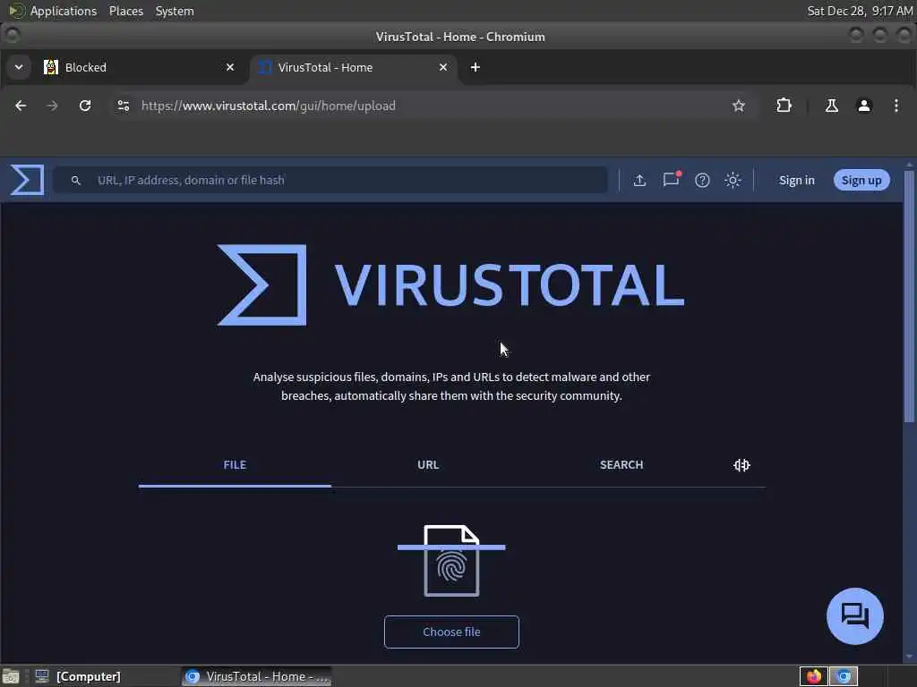Click the Firefox icon in bottom panel
This screenshot has height=687, width=917.
click(813, 676)
